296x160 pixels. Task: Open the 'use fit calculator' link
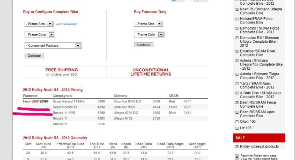coord(66,24)
